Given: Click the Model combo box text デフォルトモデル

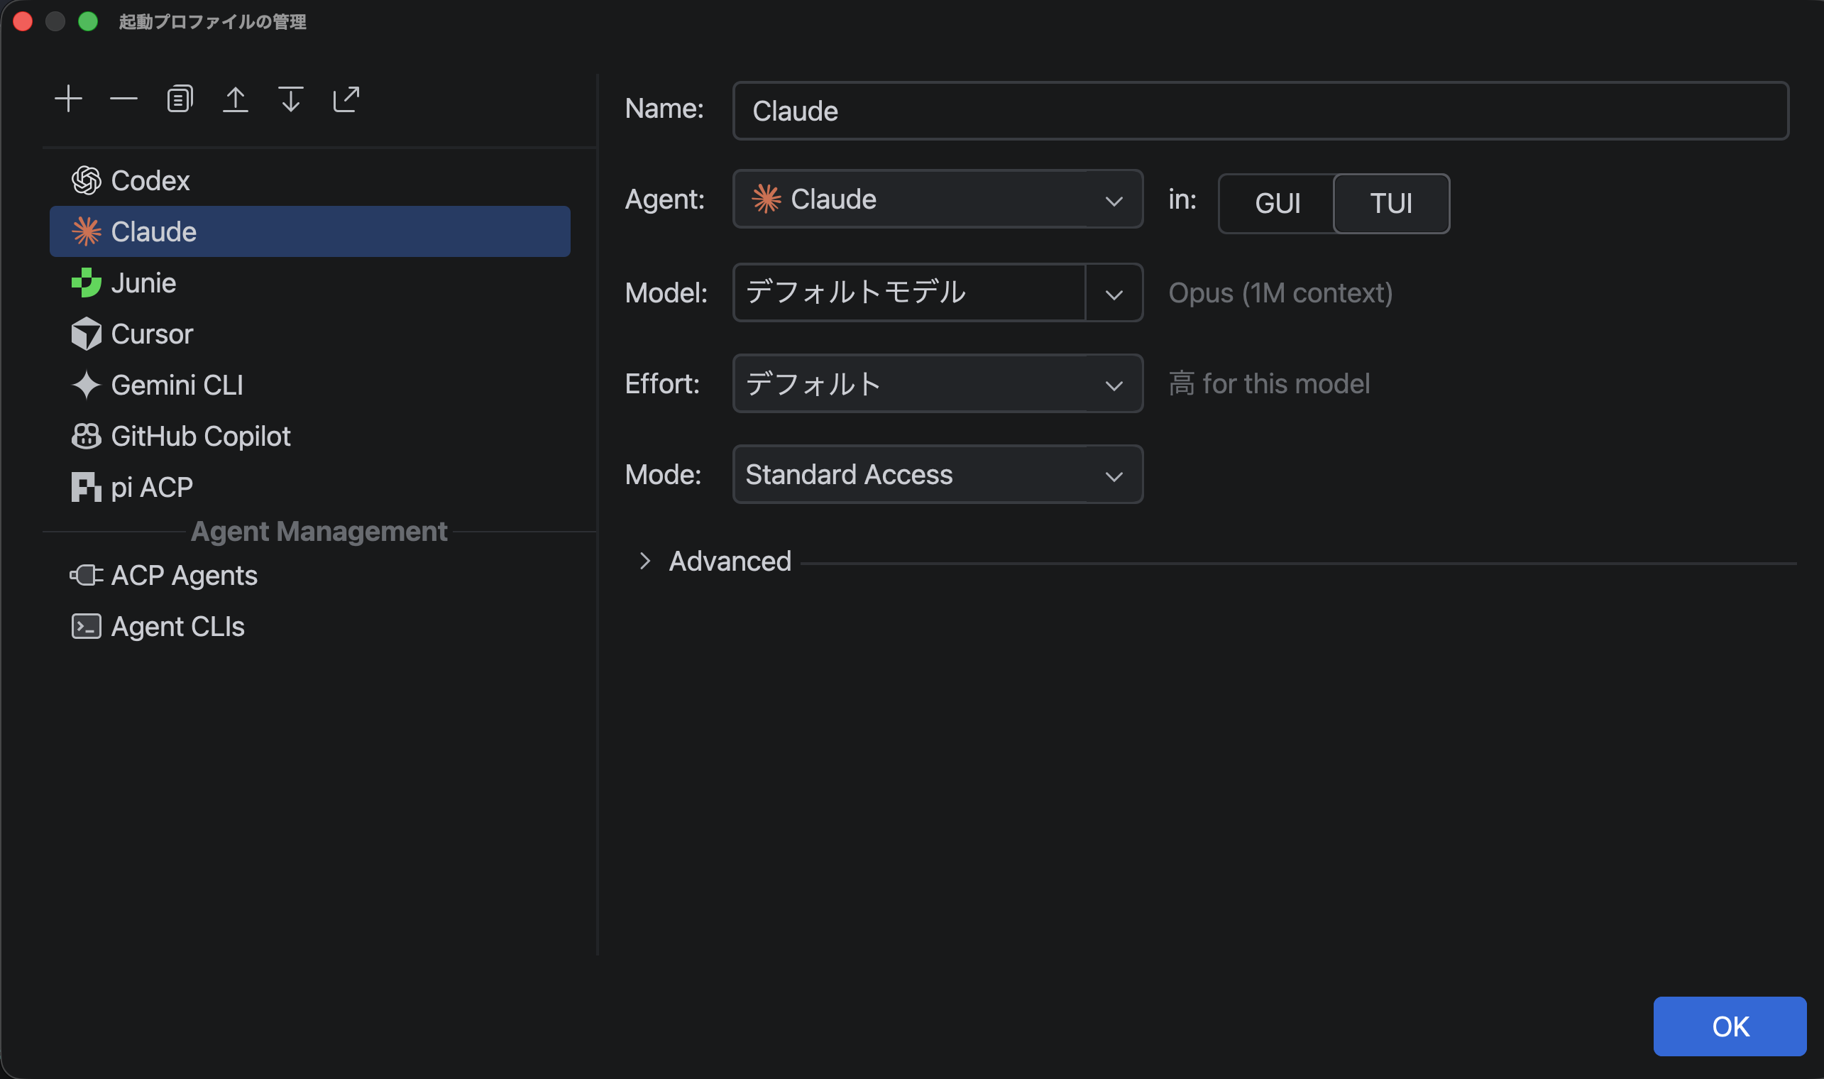Looking at the screenshot, I should point(856,292).
